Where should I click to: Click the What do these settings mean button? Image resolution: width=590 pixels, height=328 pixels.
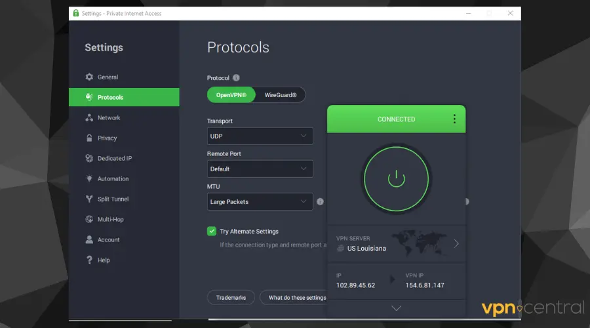294,298
